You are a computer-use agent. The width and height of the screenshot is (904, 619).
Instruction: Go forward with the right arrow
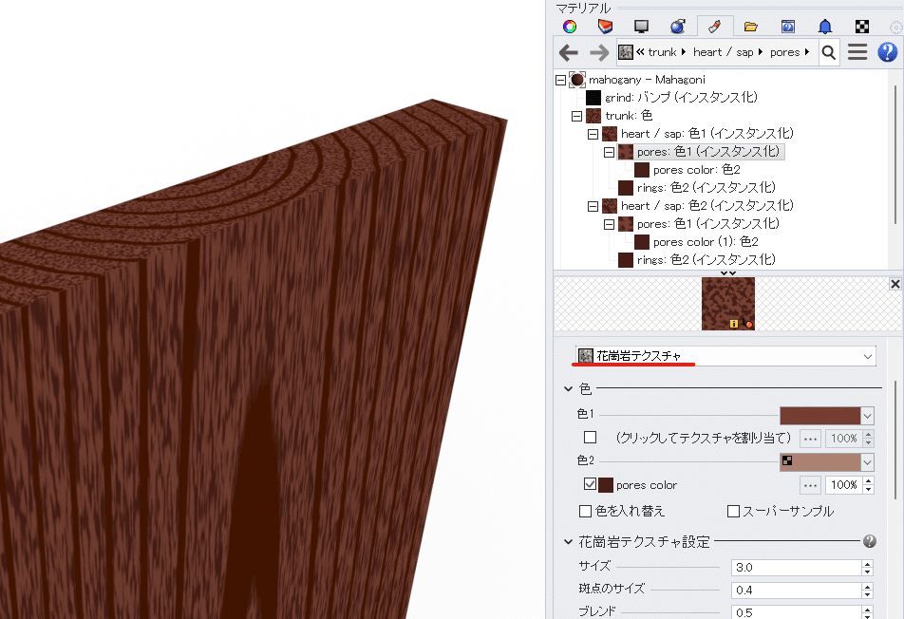[599, 53]
